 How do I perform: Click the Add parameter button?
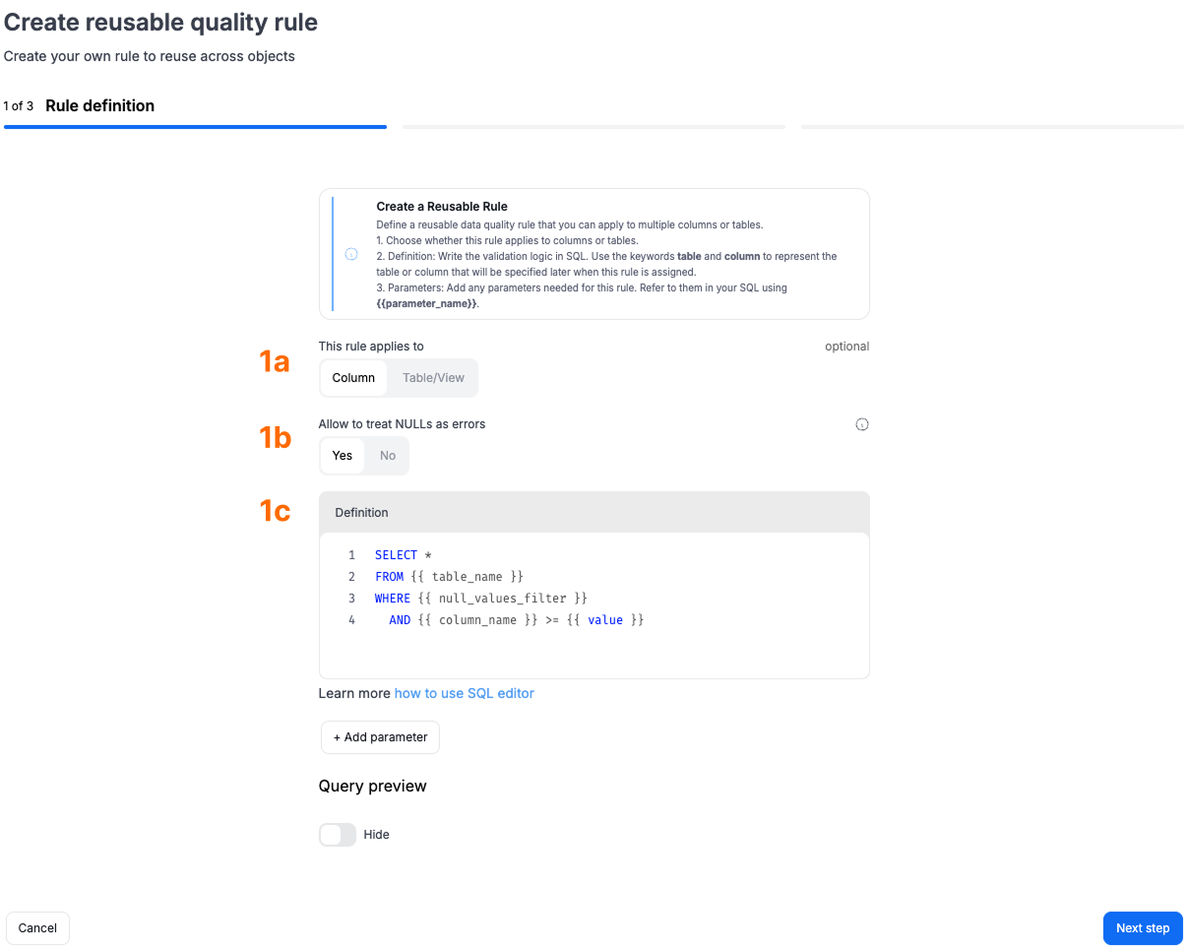click(380, 737)
